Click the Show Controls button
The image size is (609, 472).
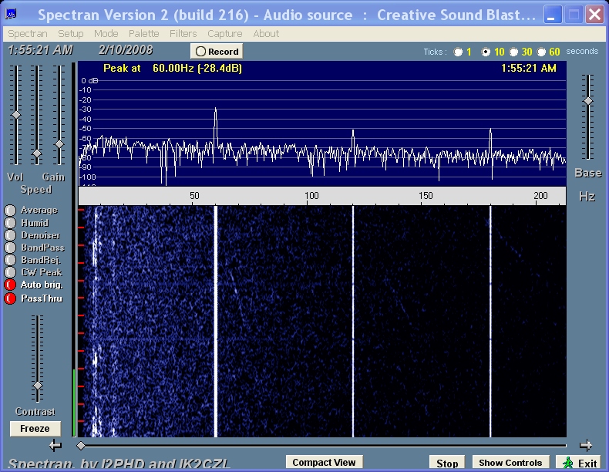coord(510,463)
